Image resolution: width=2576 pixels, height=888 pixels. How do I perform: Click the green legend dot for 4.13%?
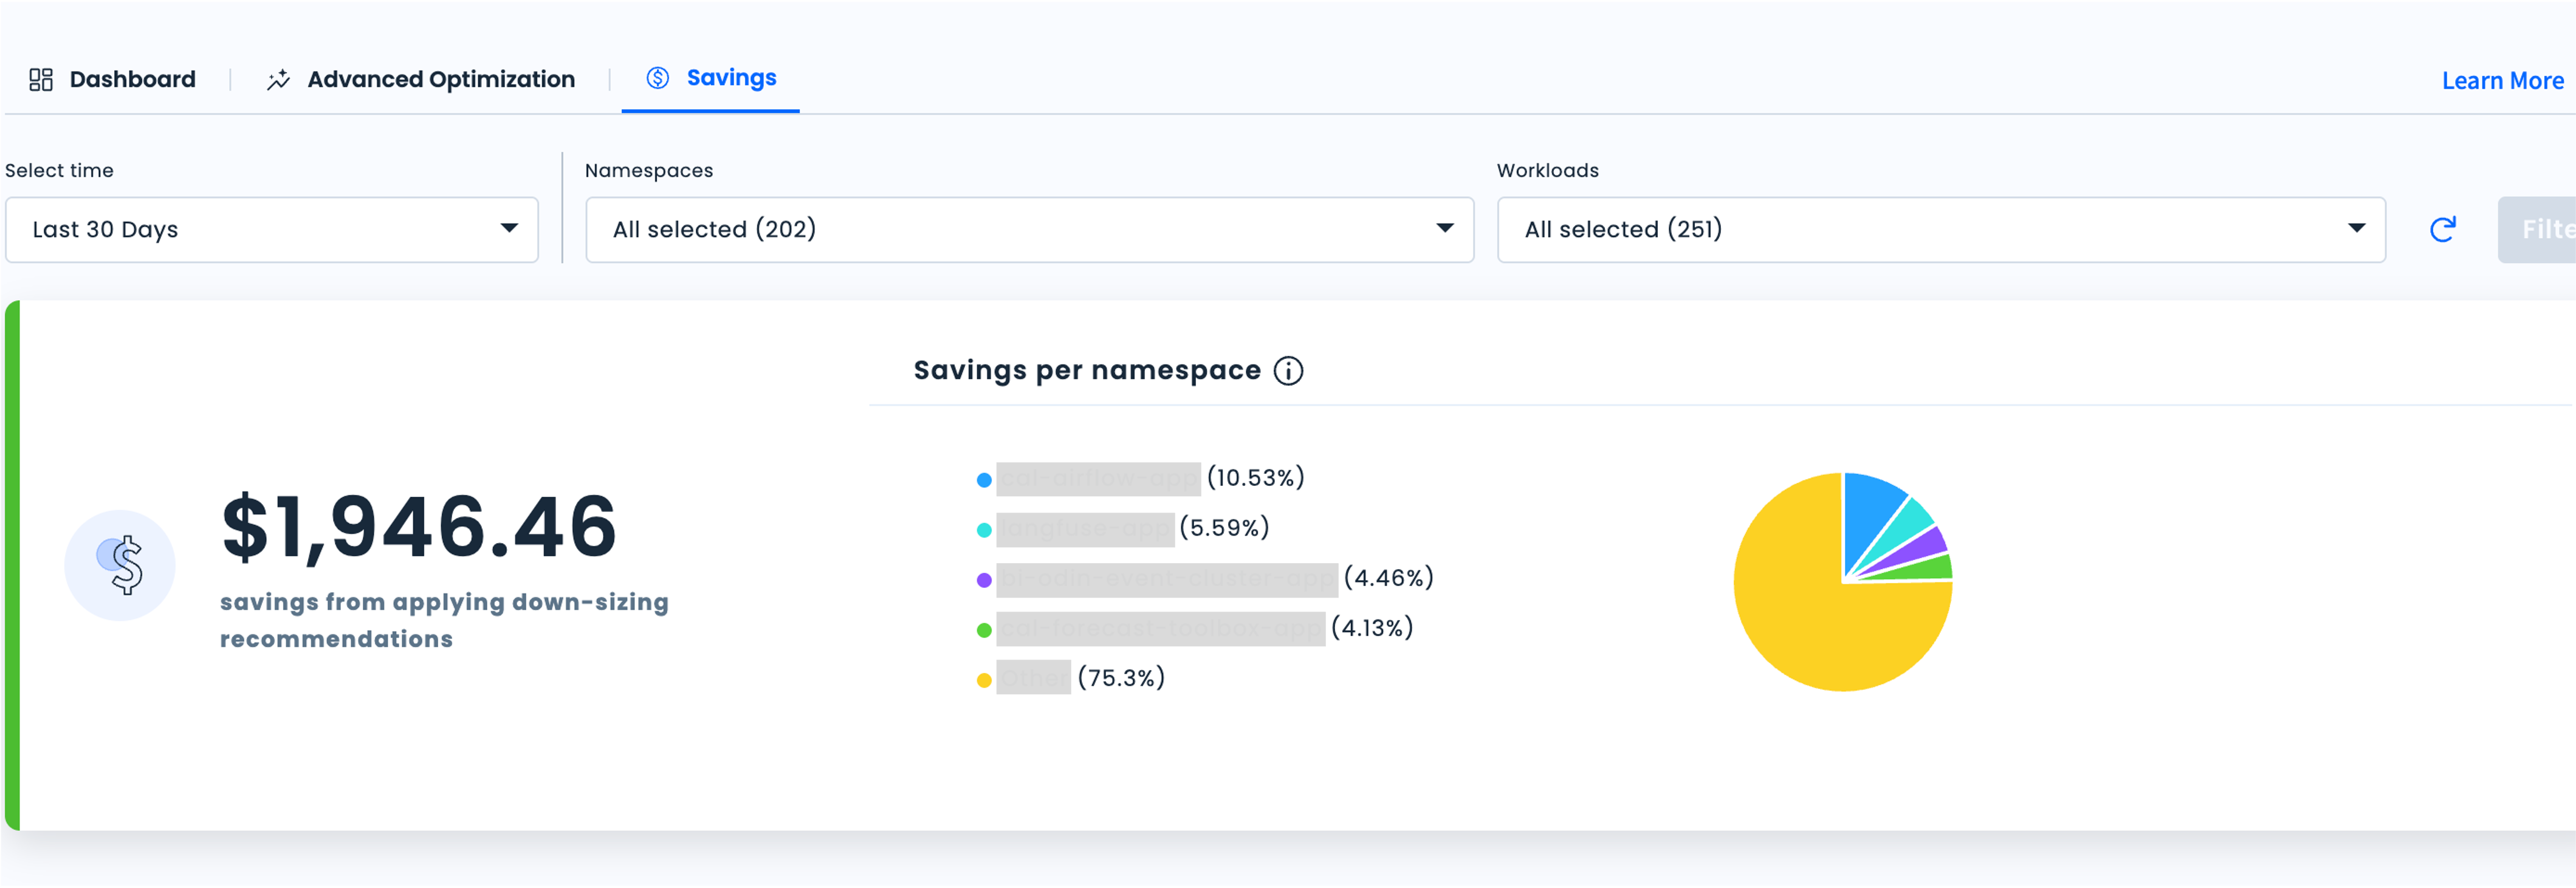click(984, 630)
